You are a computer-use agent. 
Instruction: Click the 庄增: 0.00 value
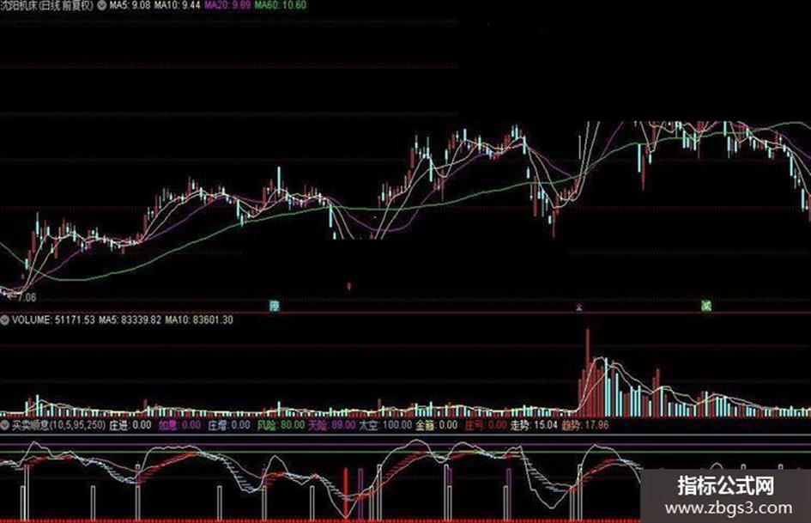coord(229,426)
